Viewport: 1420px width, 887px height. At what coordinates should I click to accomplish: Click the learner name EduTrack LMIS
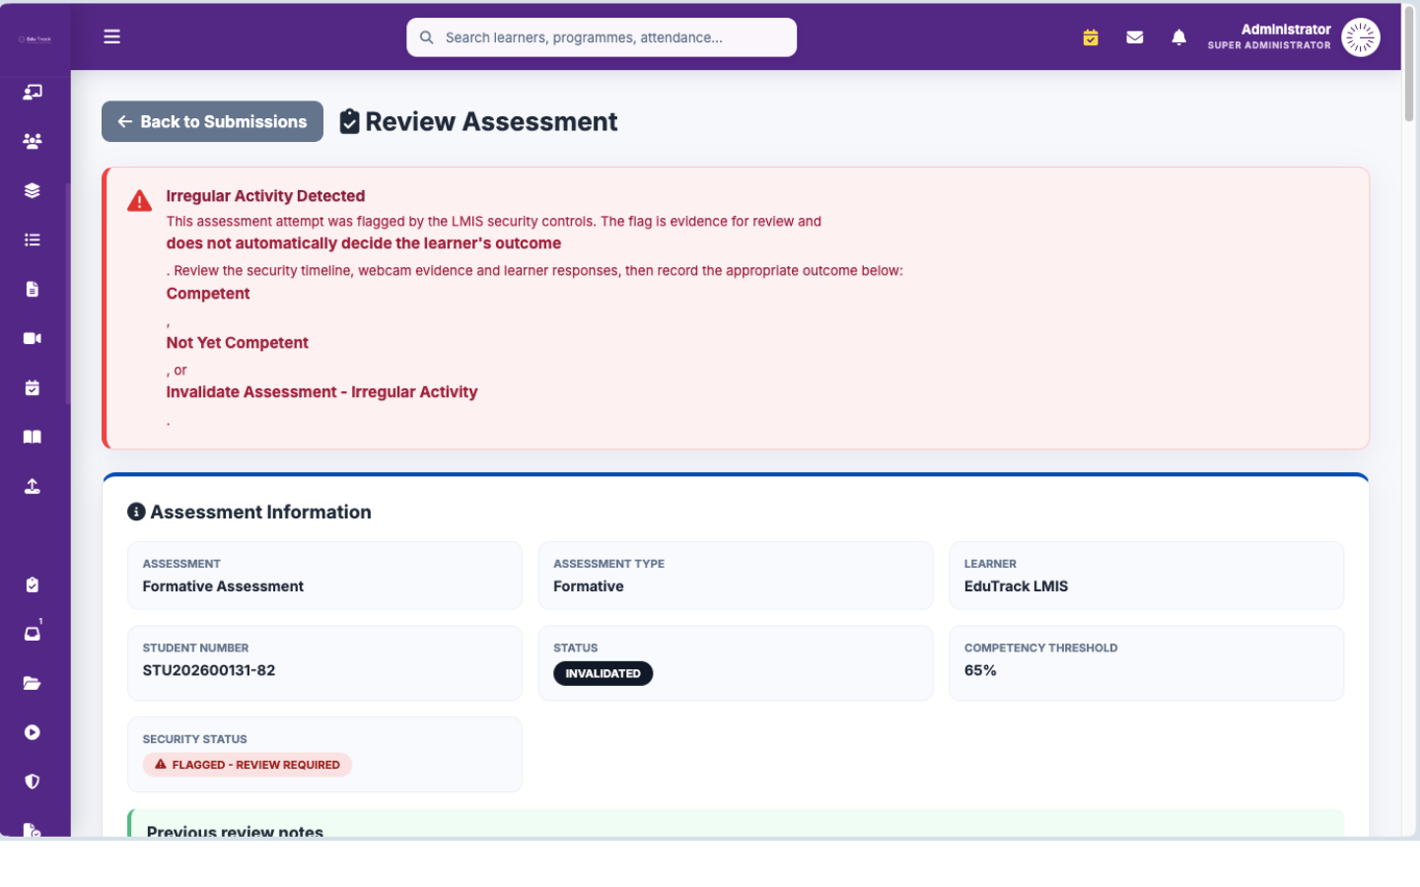click(x=1016, y=586)
